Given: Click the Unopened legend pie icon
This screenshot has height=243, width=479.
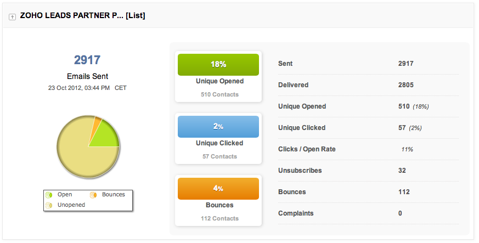Looking at the screenshot, I should (x=49, y=205).
